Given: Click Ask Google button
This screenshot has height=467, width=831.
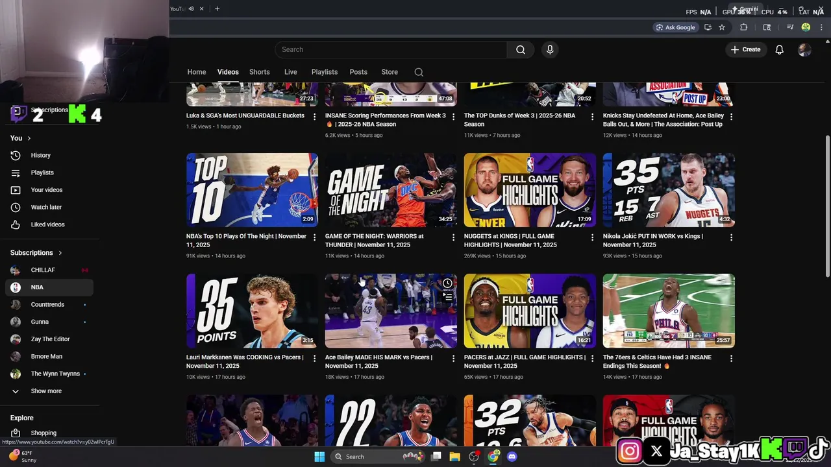Looking at the screenshot, I should coord(675,27).
